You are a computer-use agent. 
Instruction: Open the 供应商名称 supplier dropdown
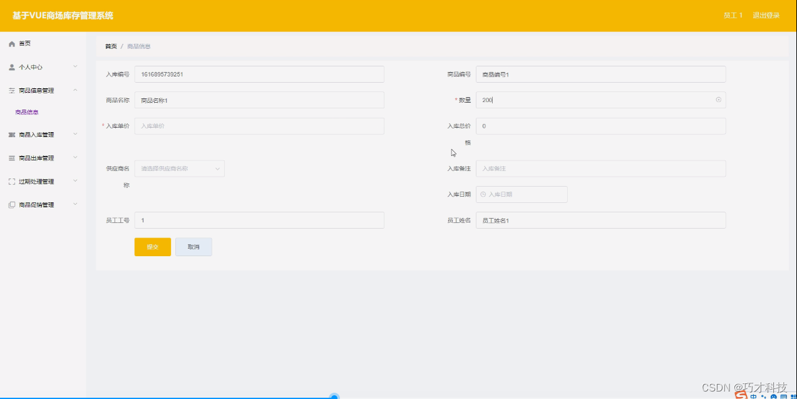pos(179,168)
